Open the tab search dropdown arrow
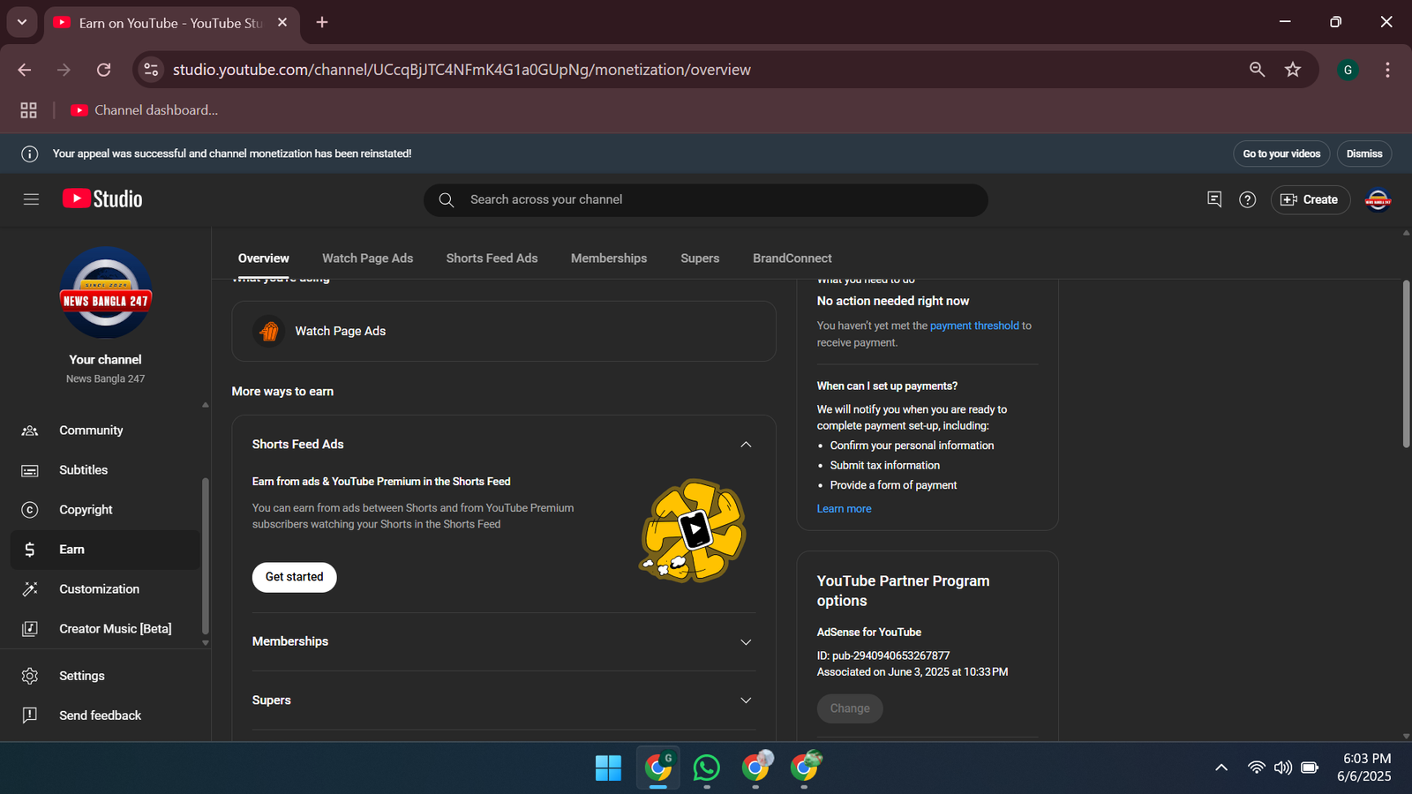This screenshot has height=794, width=1412. tap(22, 22)
